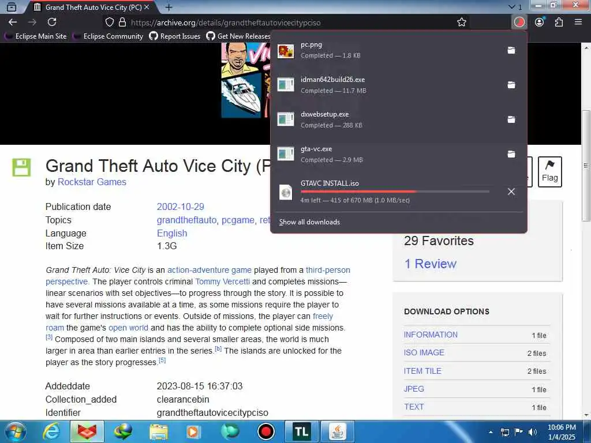Open the list all tabs dropdown
Viewport: 591px width, 443px height.
coord(515,7)
